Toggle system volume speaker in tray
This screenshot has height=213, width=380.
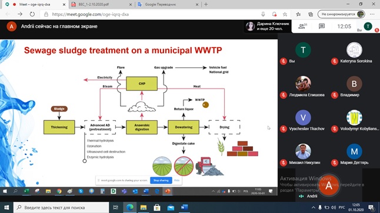(x=334, y=208)
